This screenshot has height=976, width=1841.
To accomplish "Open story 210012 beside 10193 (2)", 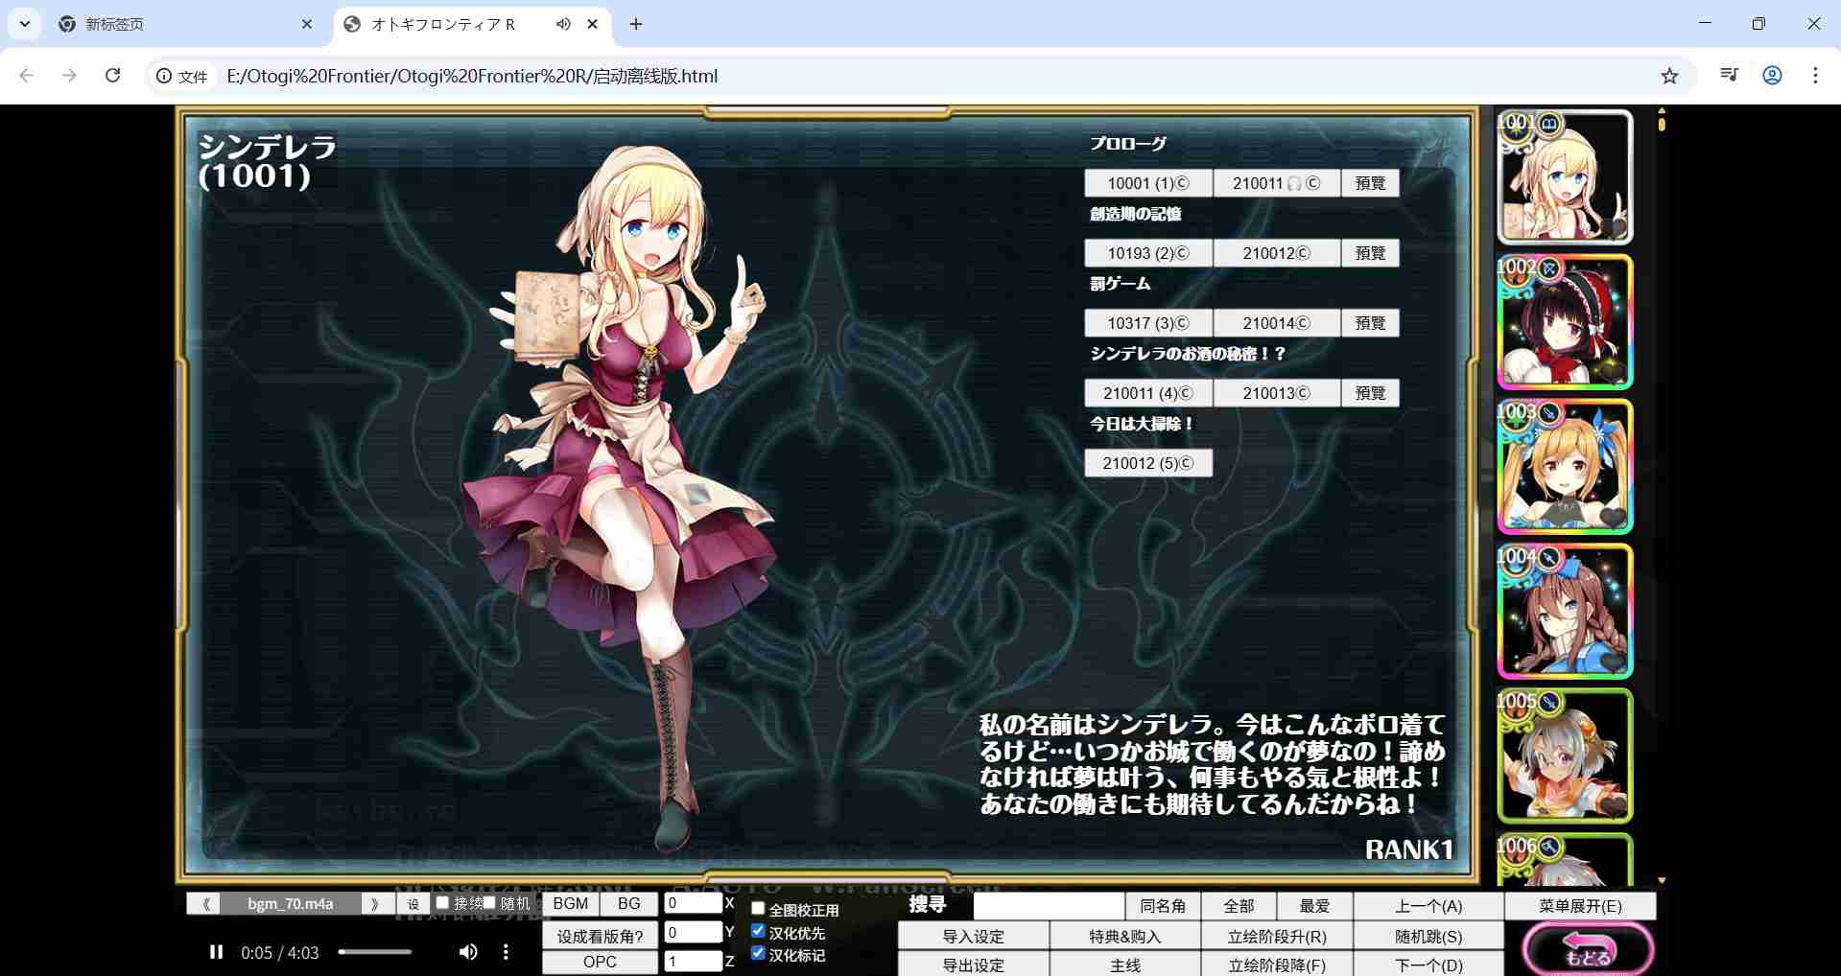I will [1277, 253].
